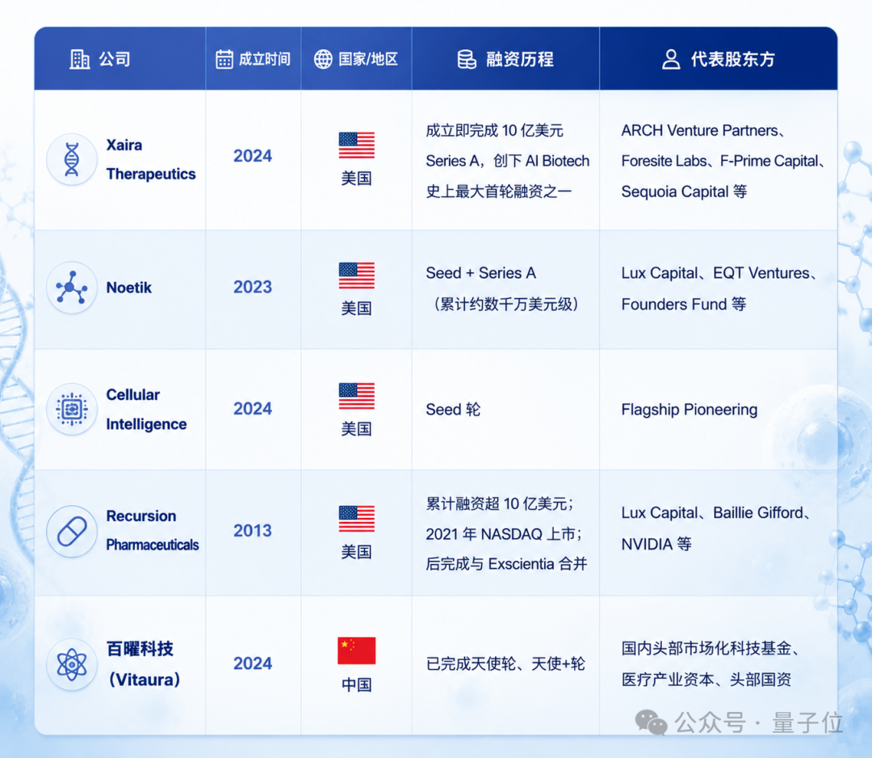Click the 公司 column header text
The image size is (872, 758).
pyautogui.click(x=115, y=59)
